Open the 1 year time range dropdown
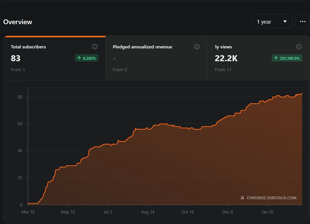The height and width of the screenshot is (224, 310). 272,21
